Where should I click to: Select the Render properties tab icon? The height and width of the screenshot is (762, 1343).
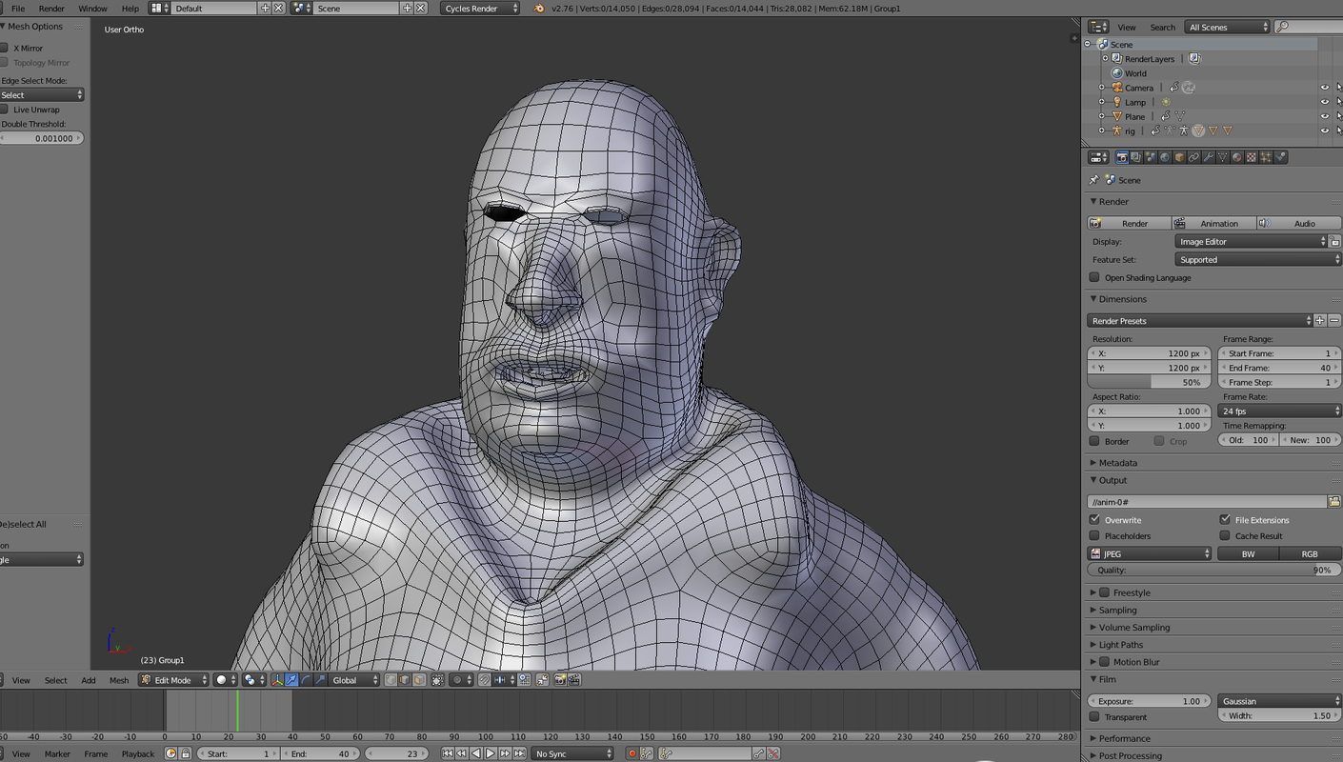[1122, 157]
